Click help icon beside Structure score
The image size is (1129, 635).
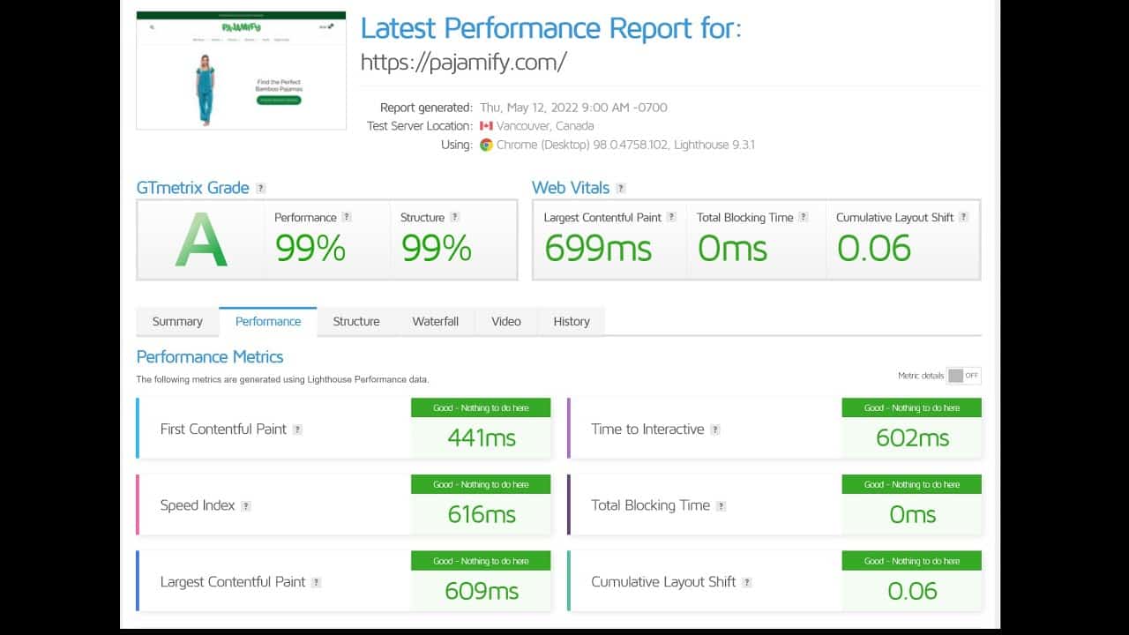coord(454,217)
